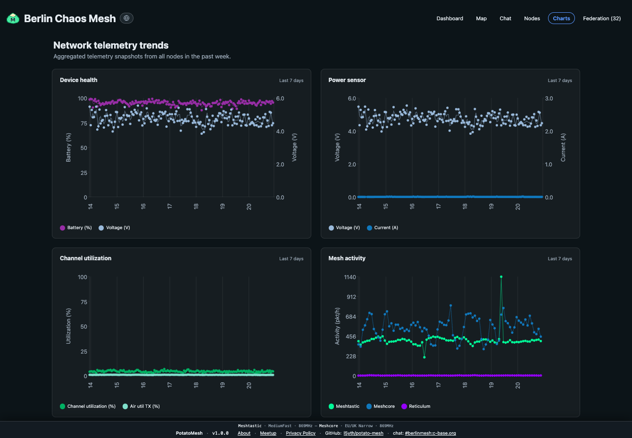
Task: Toggle Battery (%) legend dot
Action: click(62, 228)
